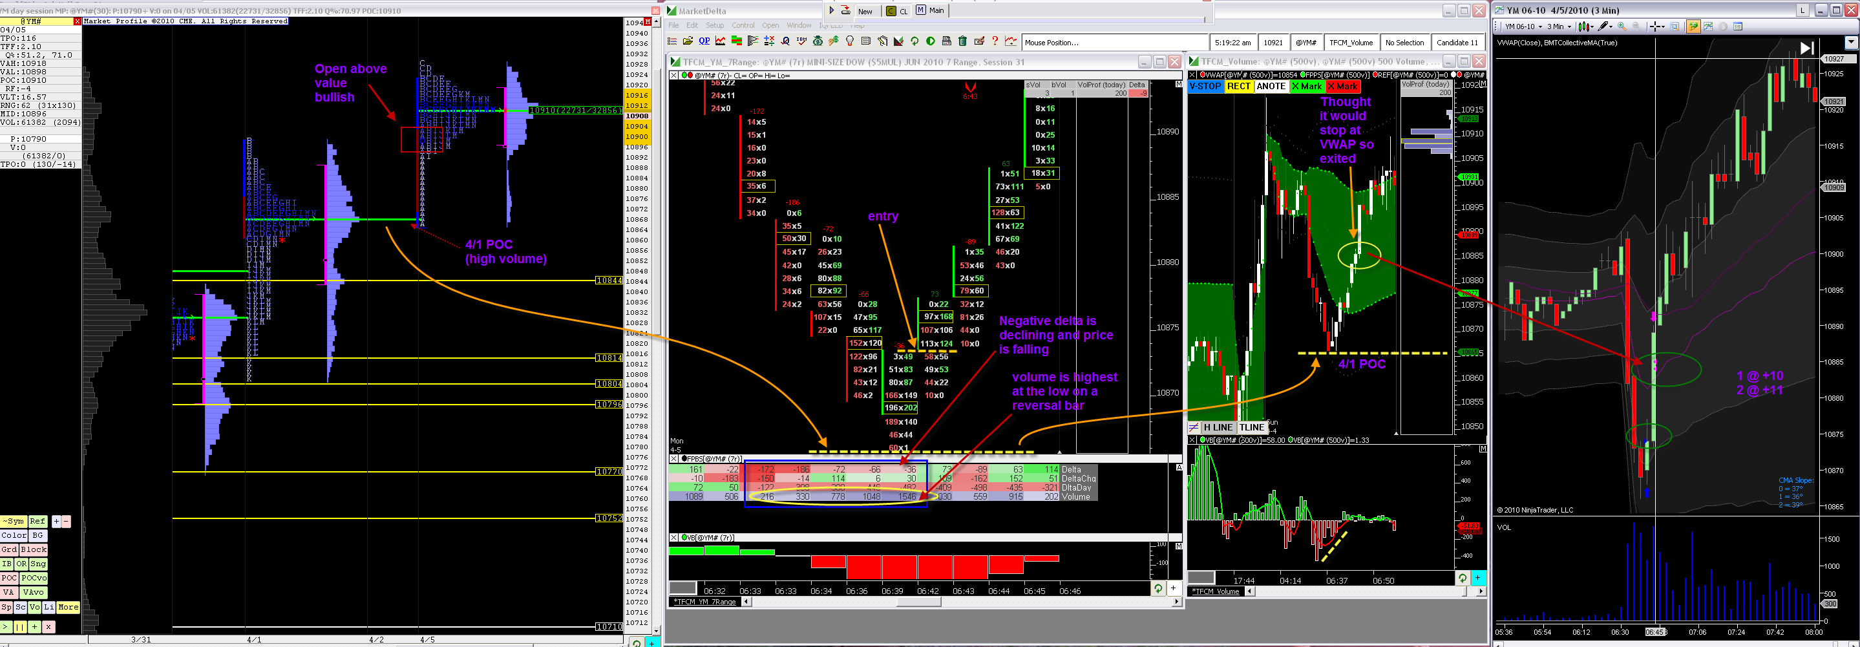Click the Candidate 11 status field
1860x647 pixels.
tap(1457, 43)
